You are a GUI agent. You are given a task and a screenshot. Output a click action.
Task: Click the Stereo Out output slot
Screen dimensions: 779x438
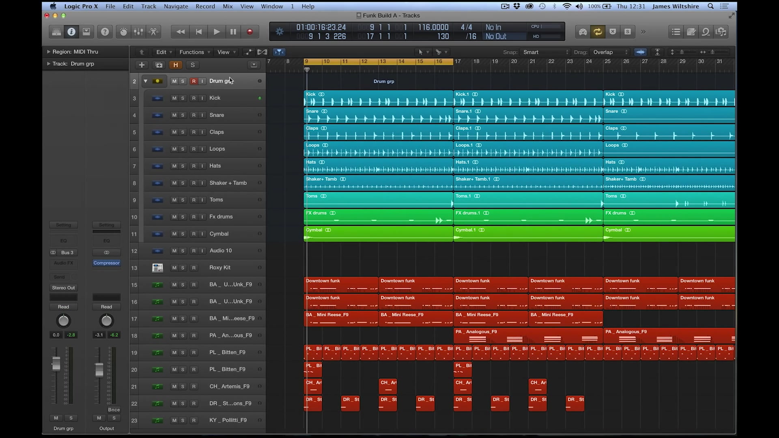click(x=63, y=288)
